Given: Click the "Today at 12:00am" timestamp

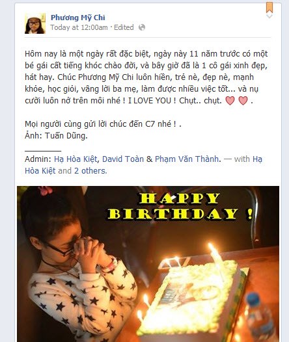Looking at the screenshot, I should [79, 27].
